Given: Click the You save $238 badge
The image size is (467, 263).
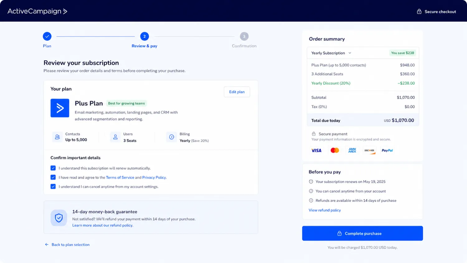Looking at the screenshot, I should coord(403,53).
